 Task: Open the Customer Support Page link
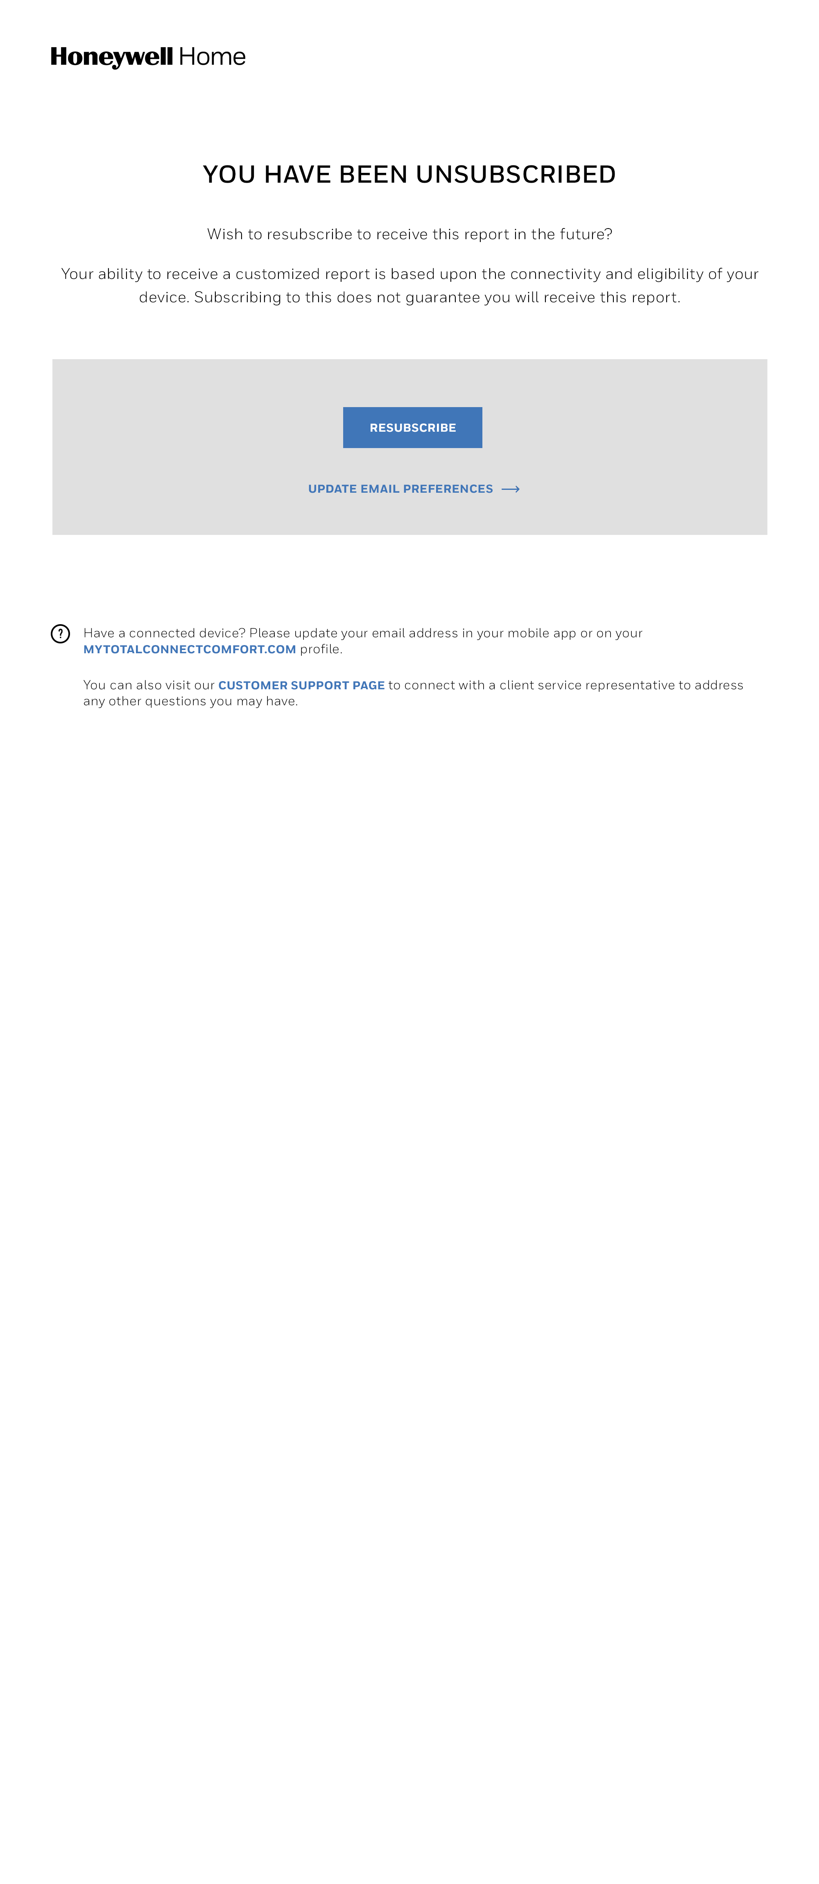pos(301,685)
